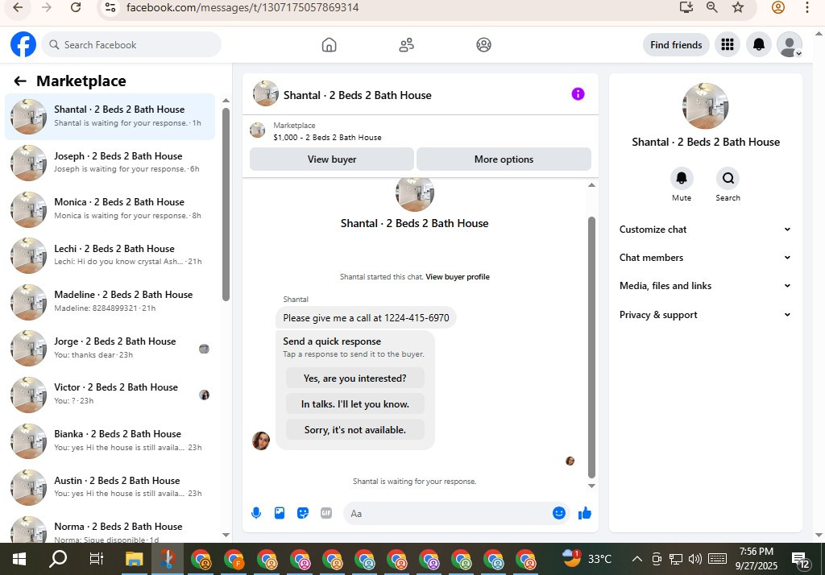Open the account profile avatar menu

[790, 45]
